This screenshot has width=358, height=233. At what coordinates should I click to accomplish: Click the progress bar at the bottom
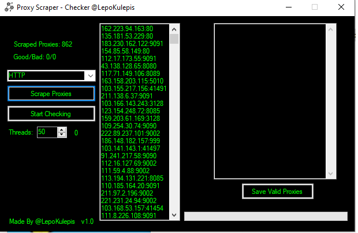pos(266,216)
